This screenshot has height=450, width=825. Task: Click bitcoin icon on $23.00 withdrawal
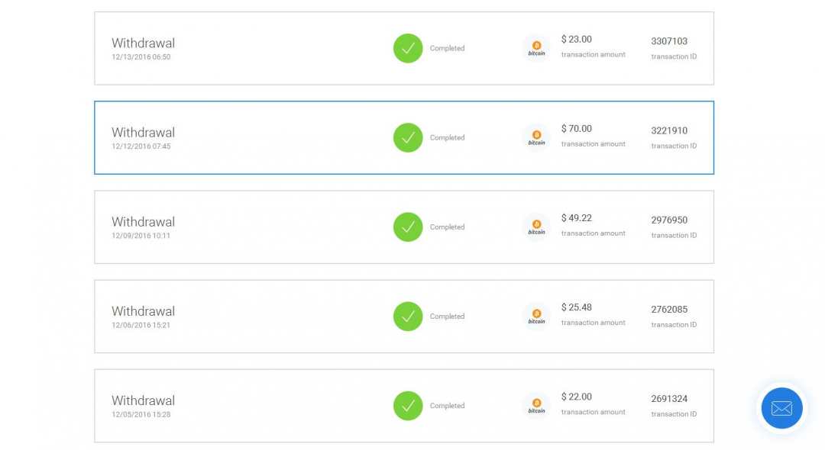click(x=536, y=48)
